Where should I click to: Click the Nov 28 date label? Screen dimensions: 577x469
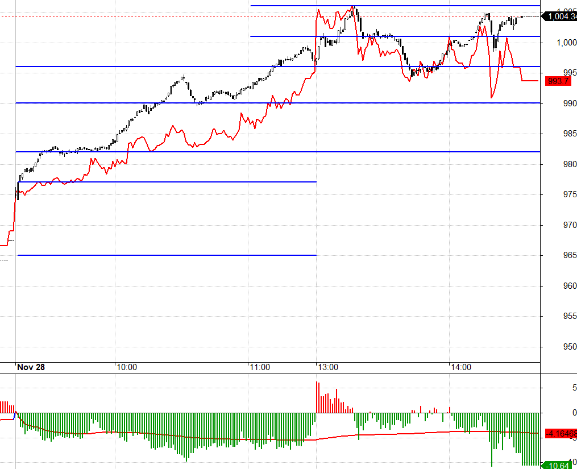pos(31,367)
